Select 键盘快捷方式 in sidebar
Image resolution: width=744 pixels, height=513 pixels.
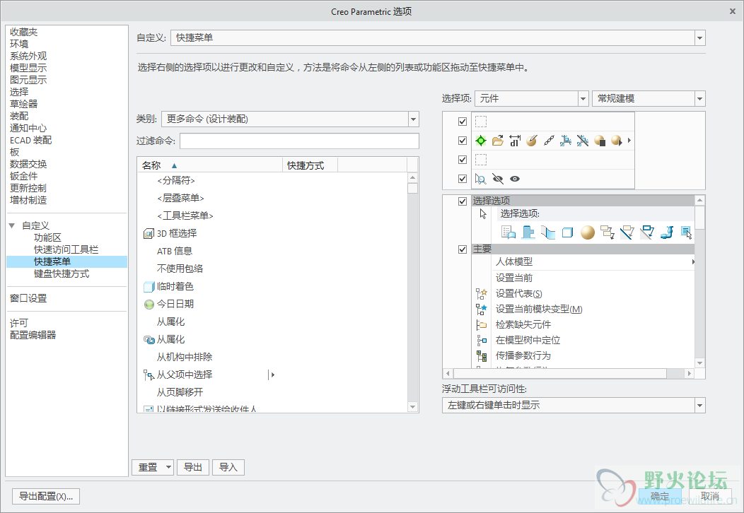point(62,273)
